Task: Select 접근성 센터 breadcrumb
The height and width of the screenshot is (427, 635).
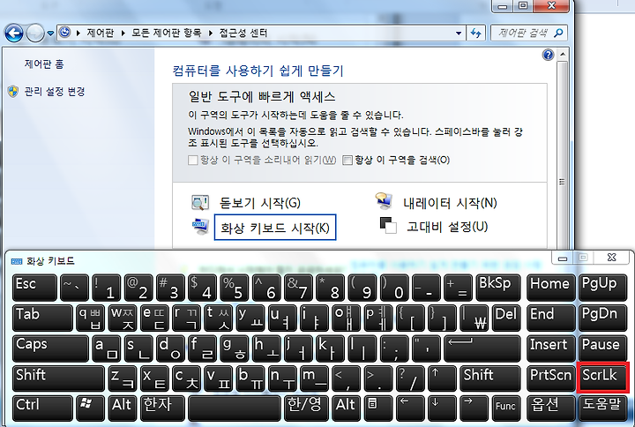Action: 243,33
